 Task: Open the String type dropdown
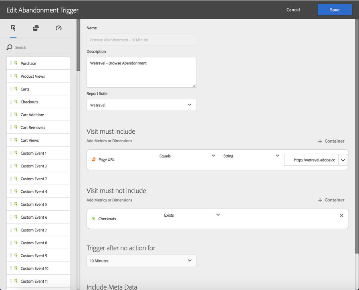click(251, 156)
